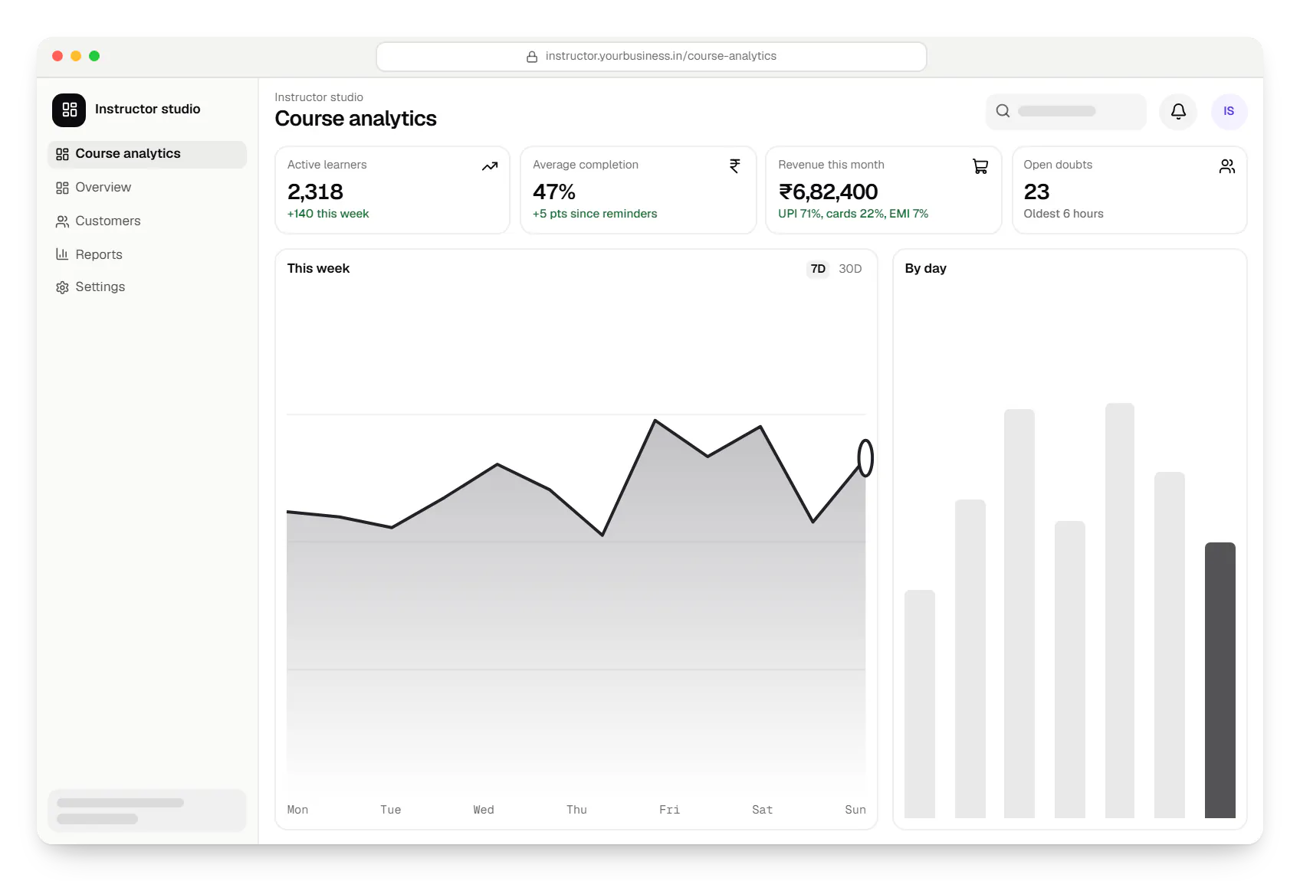The image size is (1300, 881).
Task: Switch chart range to 30D
Action: (850, 269)
